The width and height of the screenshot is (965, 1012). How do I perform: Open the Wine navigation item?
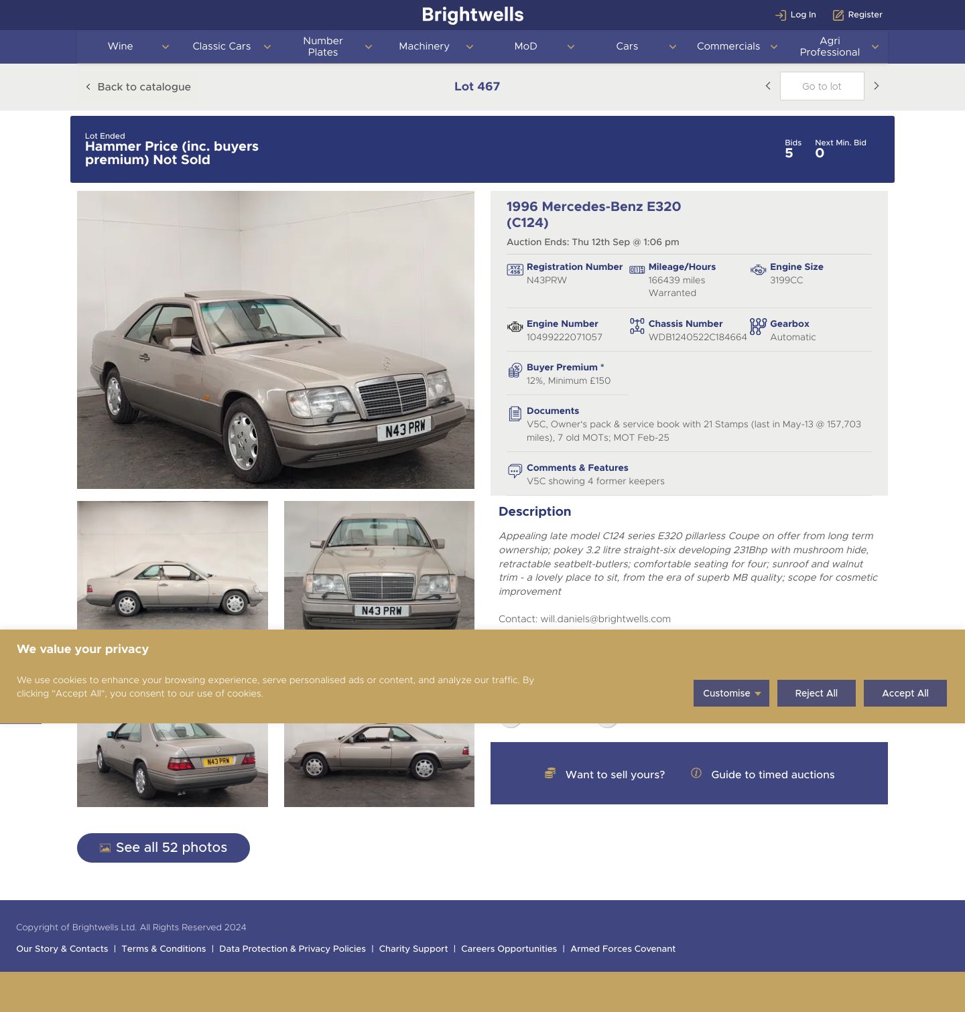point(121,46)
